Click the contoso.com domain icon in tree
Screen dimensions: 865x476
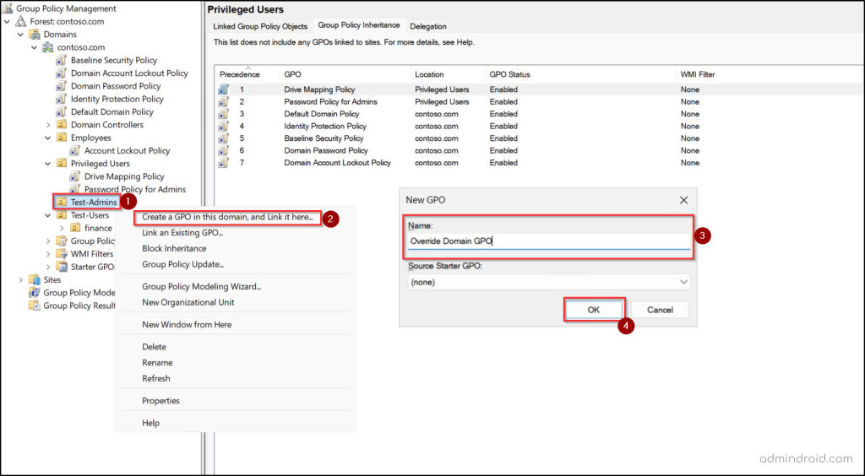coord(48,47)
